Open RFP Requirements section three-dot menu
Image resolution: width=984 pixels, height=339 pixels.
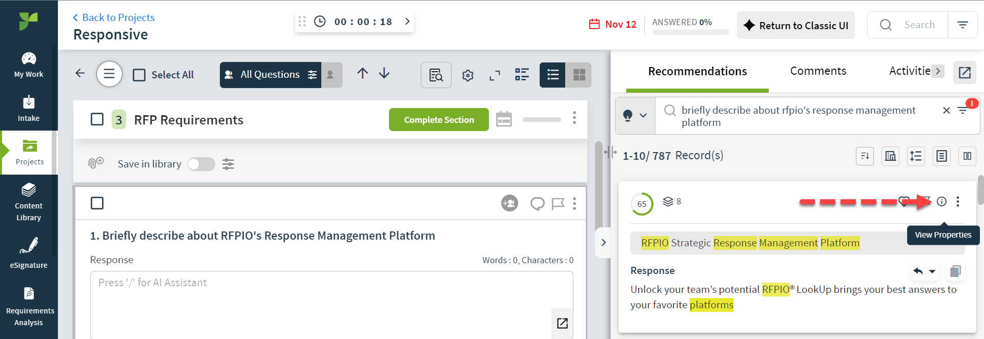(575, 118)
